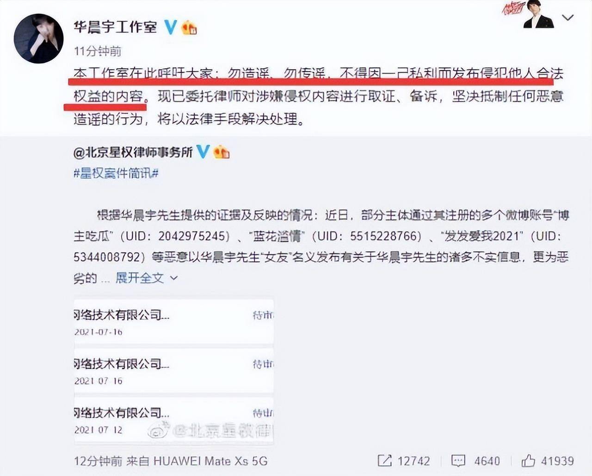Click blue verified V badge beside 华晨宇工作室

tap(171, 27)
